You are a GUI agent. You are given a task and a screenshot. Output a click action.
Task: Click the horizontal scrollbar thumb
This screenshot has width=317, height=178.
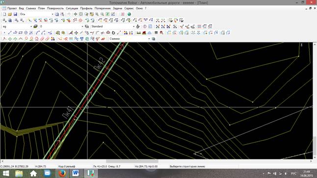pos(132,161)
